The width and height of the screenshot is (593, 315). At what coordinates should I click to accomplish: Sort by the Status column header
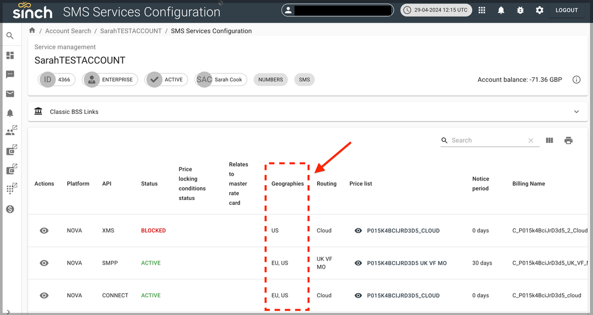(x=149, y=183)
